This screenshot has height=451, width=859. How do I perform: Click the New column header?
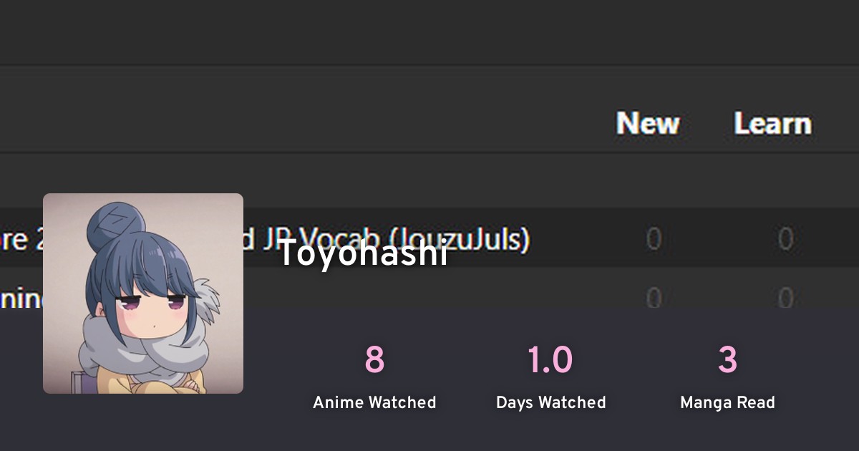click(x=648, y=124)
